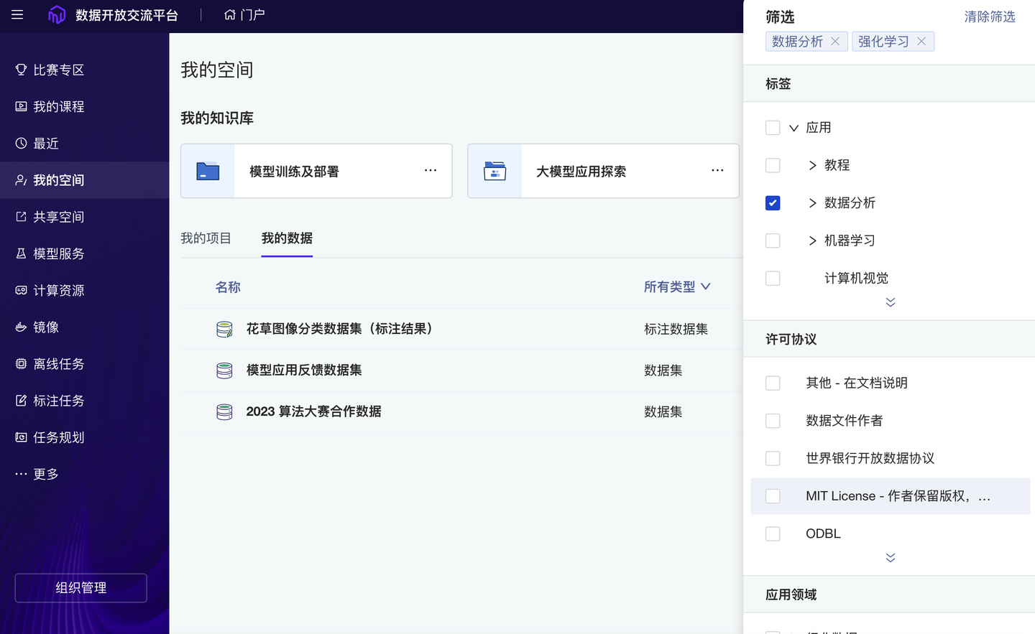Open the hamburger menu icon
The width and height of the screenshot is (1035, 634).
[17, 14]
